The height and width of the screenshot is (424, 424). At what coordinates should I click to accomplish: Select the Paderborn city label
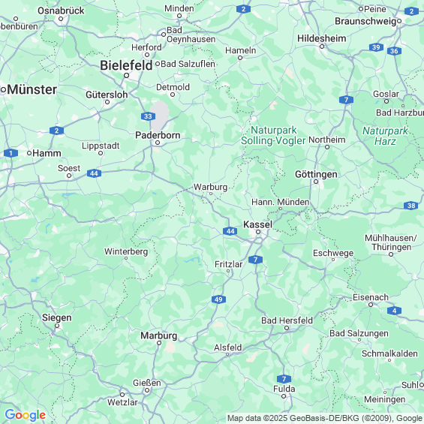158,135
